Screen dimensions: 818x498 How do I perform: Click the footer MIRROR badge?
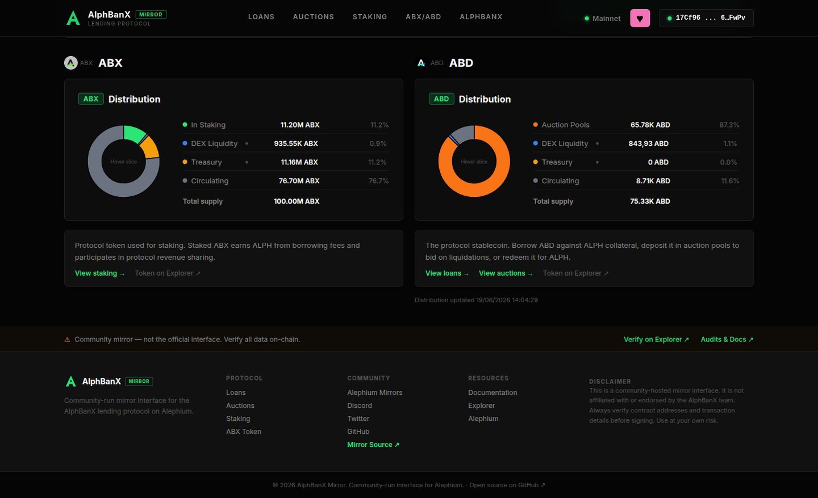click(139, 381)
